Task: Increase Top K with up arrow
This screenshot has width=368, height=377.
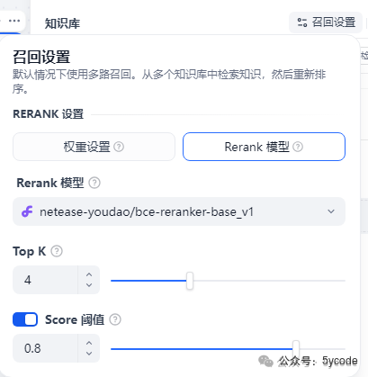Action: [x=89, y=274]
